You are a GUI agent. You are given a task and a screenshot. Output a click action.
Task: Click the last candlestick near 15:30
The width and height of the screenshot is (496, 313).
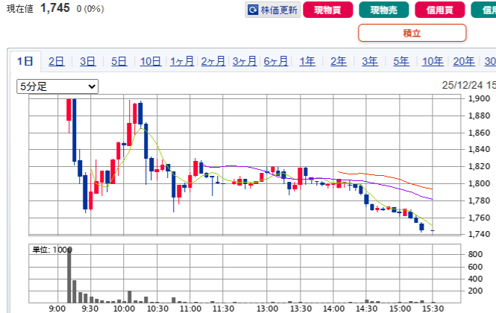point(433,232)
